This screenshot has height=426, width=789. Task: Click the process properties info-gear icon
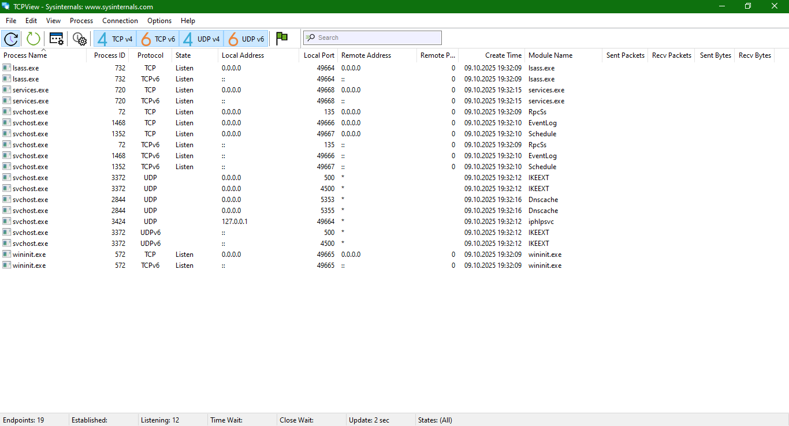click(80, 39)
